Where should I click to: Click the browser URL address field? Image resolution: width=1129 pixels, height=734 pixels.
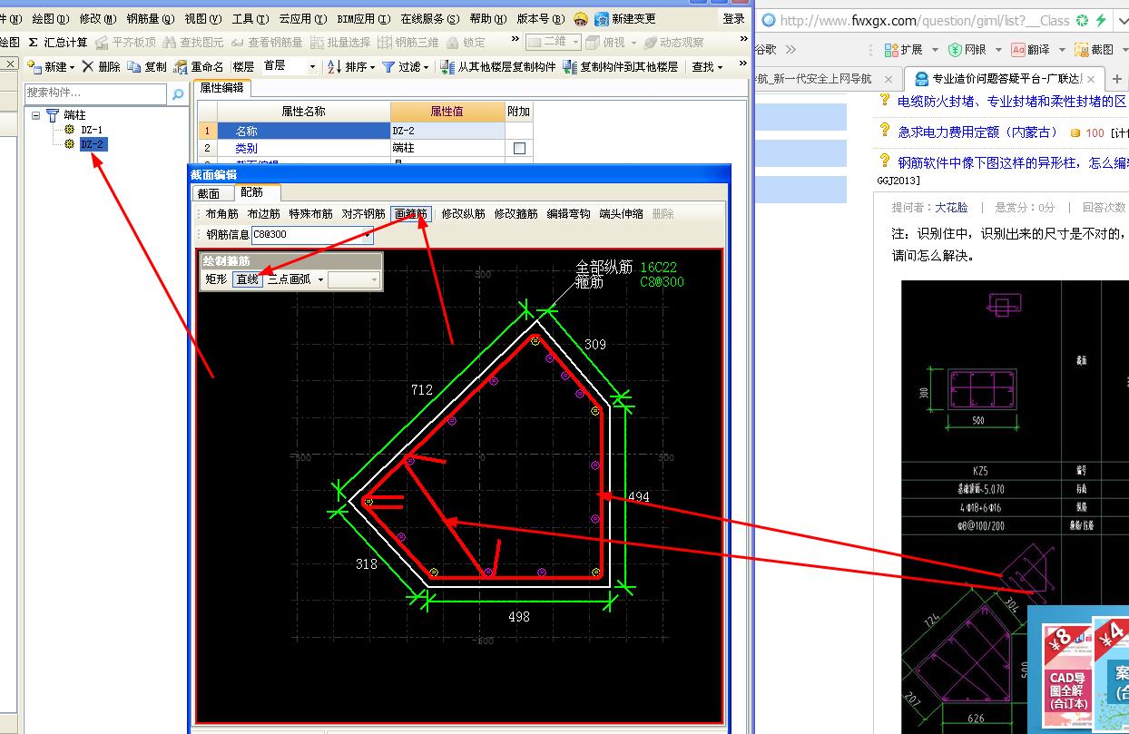(x=924, y=20)
